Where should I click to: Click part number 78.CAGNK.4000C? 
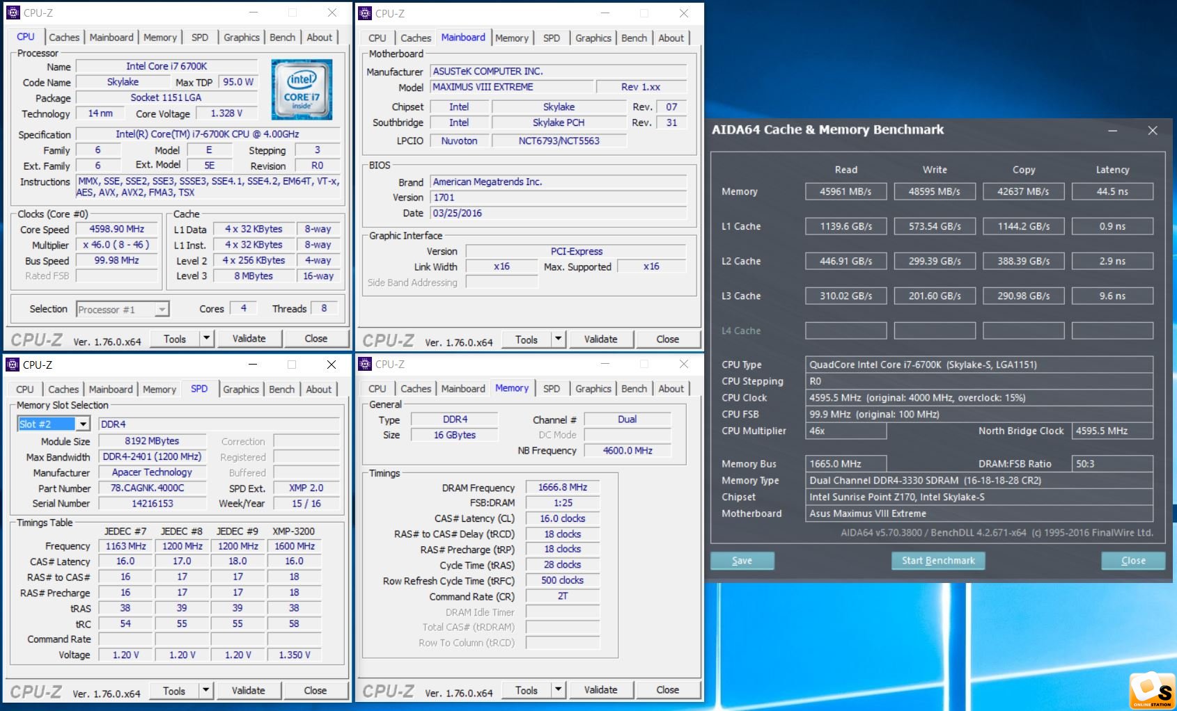point(152,488)
